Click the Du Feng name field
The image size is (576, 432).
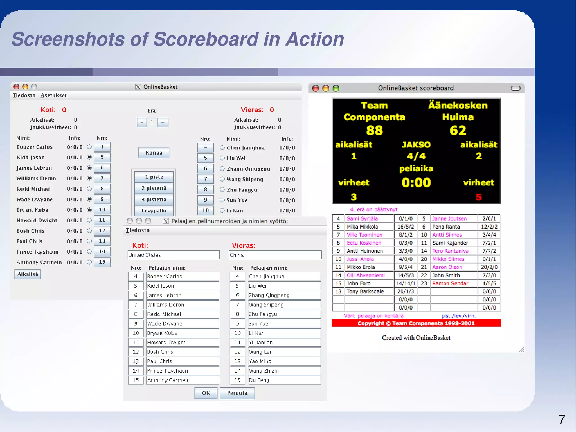284,380
